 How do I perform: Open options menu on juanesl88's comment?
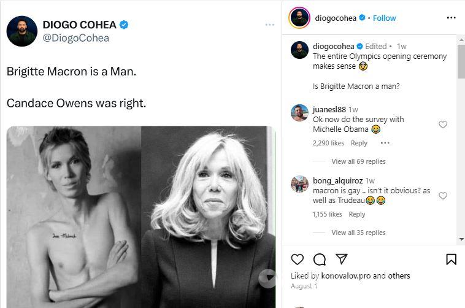pyautogui.click(x=385, y=143)
